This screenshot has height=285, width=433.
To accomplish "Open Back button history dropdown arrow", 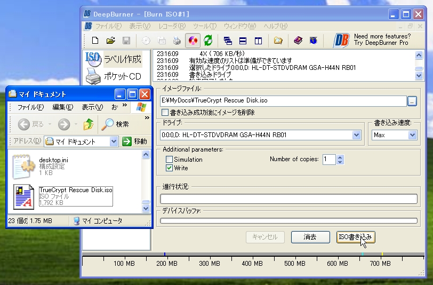I will coord(50,124).
